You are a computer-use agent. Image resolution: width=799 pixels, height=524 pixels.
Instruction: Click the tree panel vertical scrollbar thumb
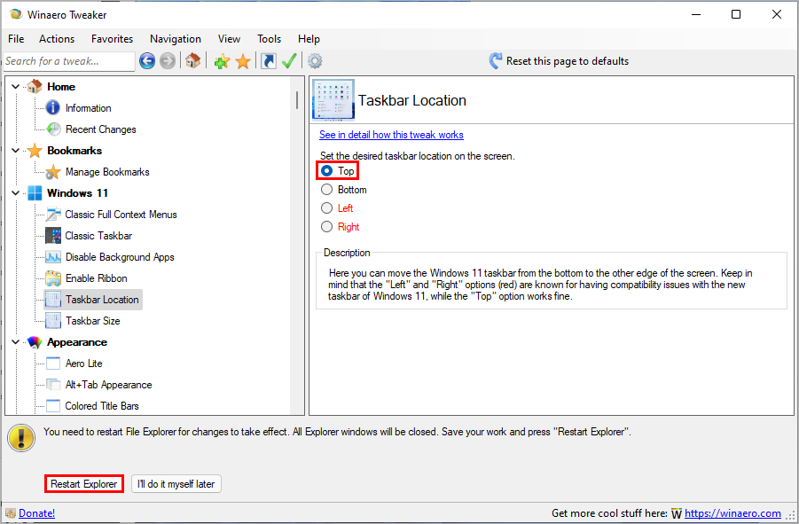coord(296,100)
